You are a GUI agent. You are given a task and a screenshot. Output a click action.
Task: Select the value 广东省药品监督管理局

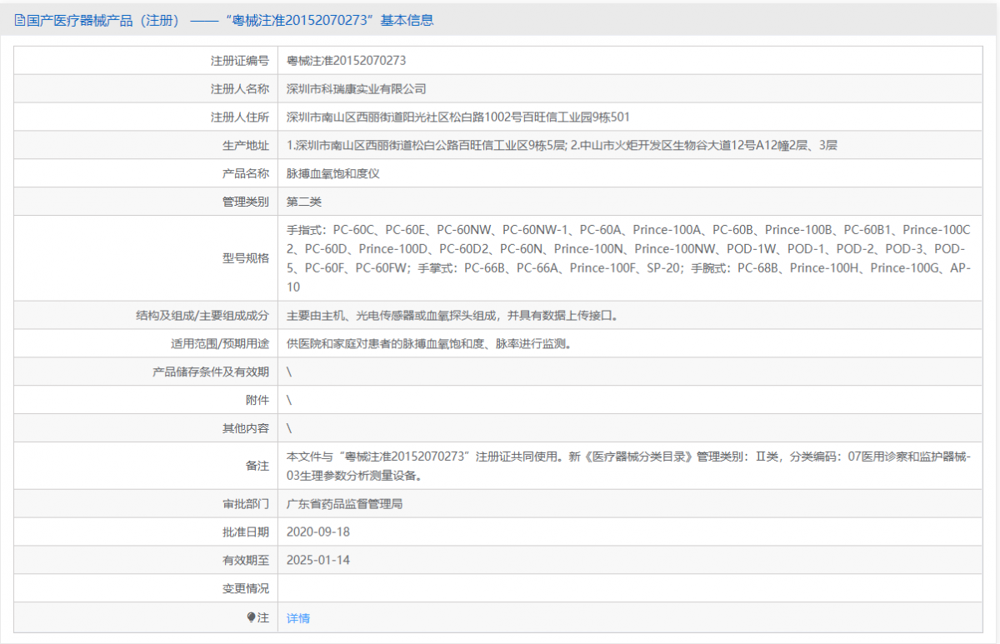tap(345, 504)
